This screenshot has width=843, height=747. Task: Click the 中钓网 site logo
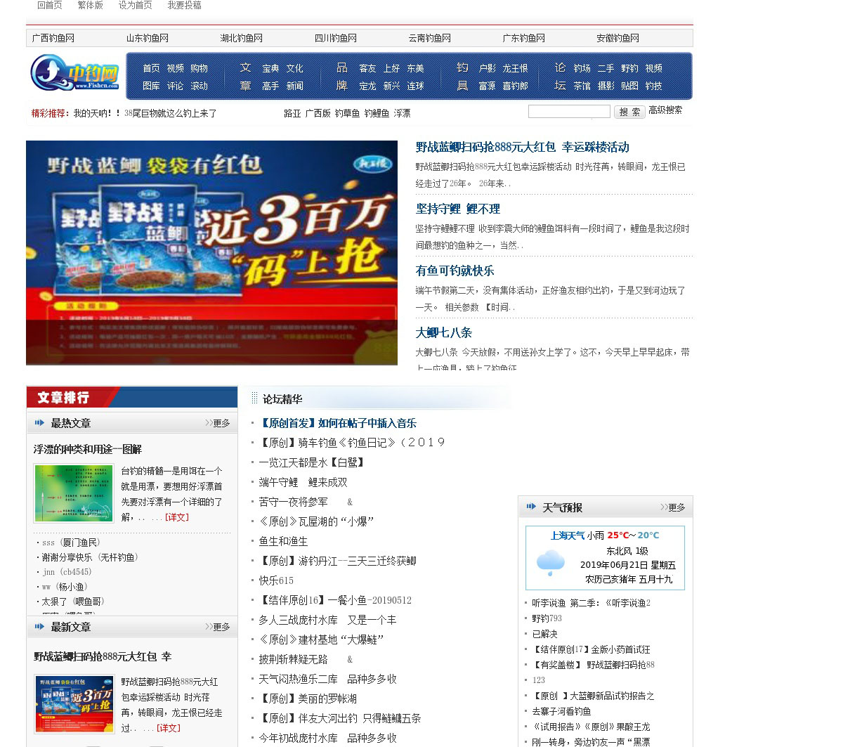pos(75,74)
